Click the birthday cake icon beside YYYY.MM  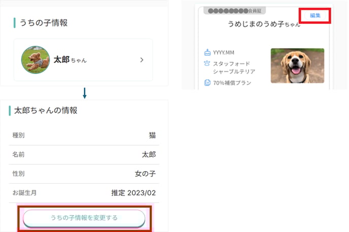point(207,52)
